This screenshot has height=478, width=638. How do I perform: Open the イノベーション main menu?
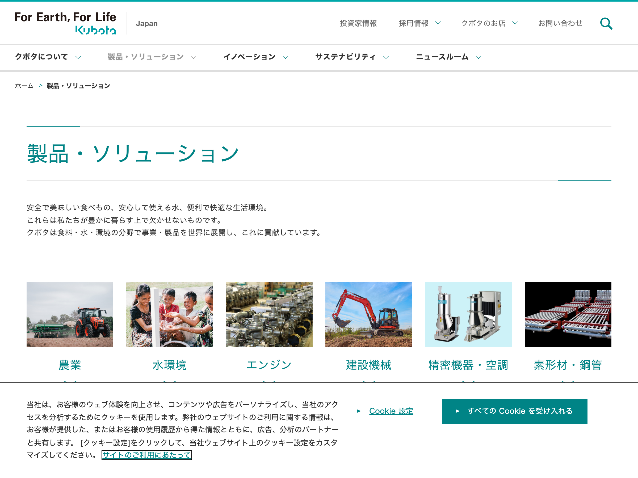point(250,57)
